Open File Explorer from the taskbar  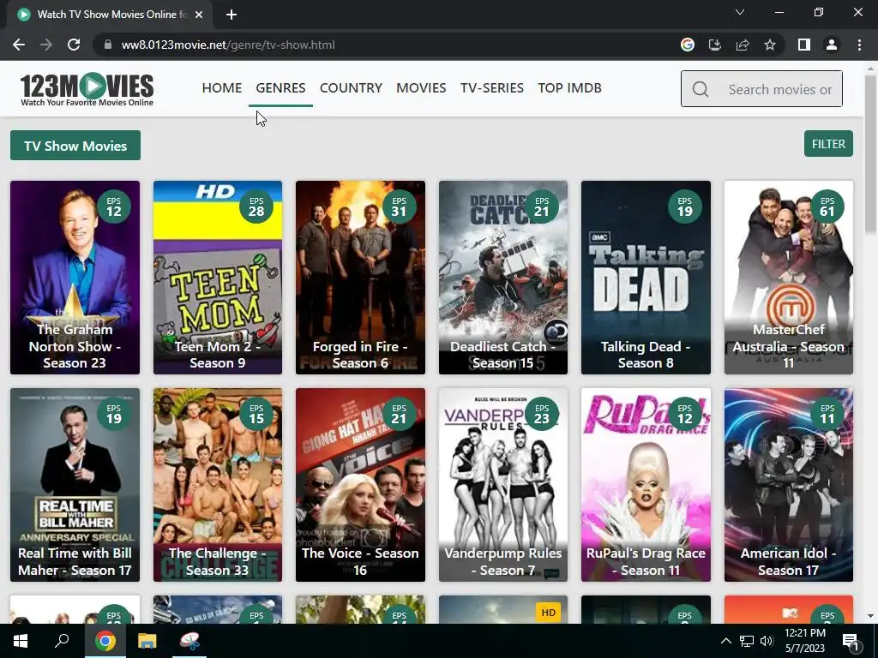coord(147,641)
